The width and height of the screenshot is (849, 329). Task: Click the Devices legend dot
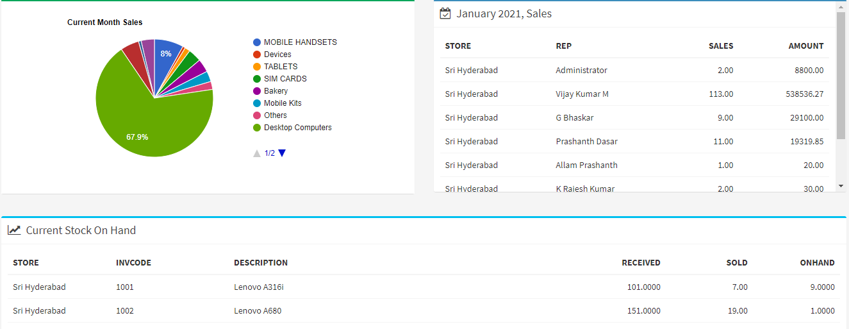pyautogui.click(x=257, y=55)
